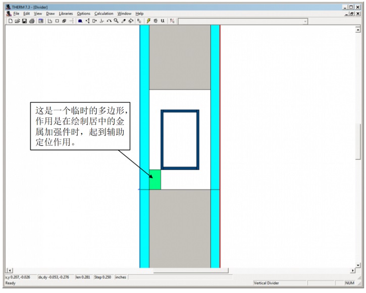Open the File menu

(x=16, y=14)
